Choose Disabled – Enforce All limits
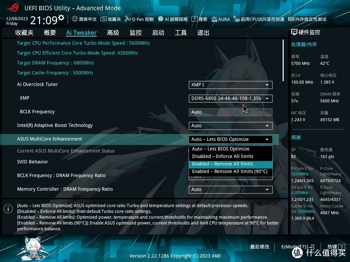 231,156
